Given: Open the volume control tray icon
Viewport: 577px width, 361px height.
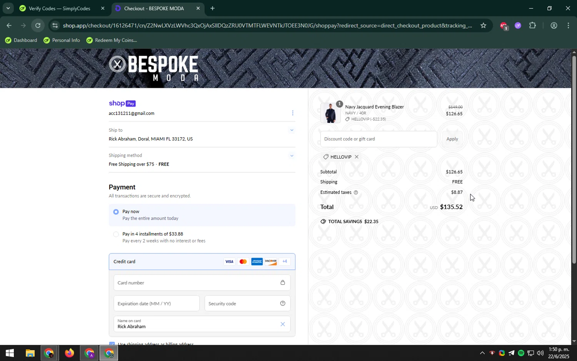Looking at the screenshot, I should tap(540, 353).
